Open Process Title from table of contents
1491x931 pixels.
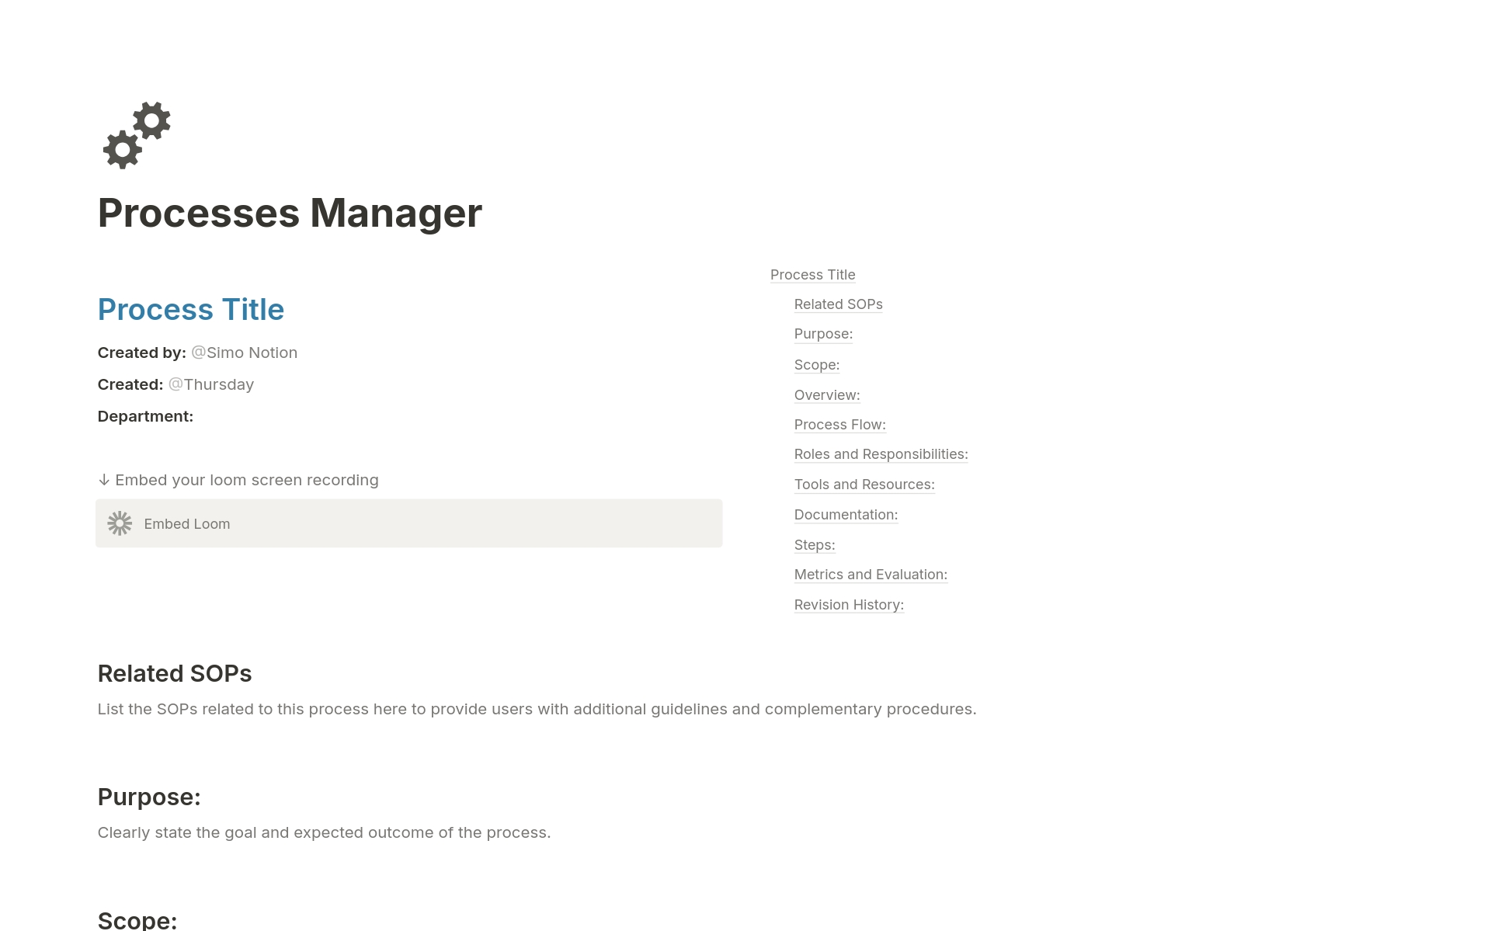pyautogui.click(x=812, y=275)
